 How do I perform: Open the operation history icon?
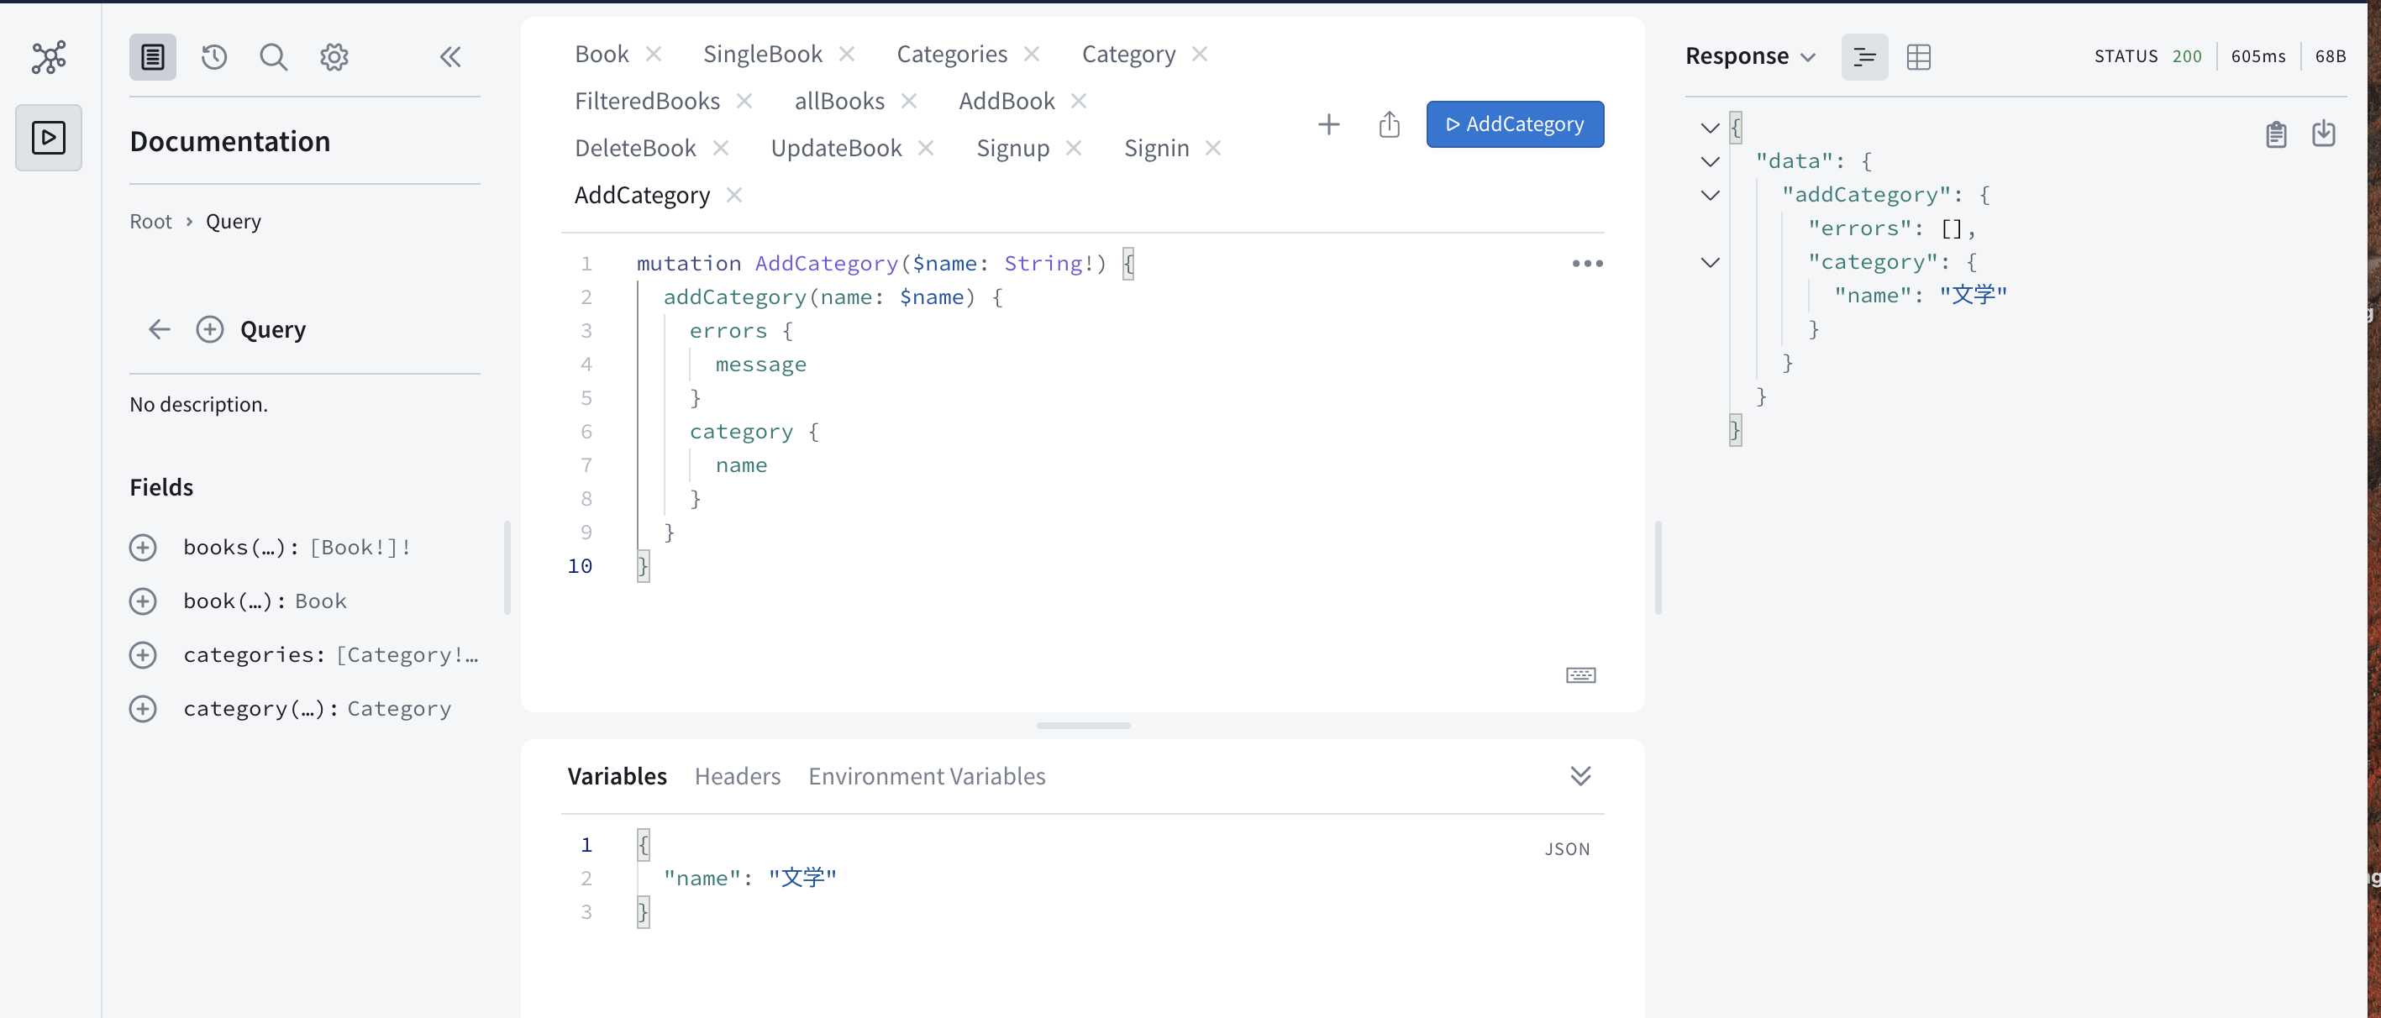[213, 57]
